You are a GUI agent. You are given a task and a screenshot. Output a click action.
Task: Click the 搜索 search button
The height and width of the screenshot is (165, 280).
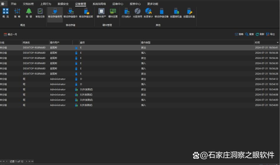(x=249, y=34)
